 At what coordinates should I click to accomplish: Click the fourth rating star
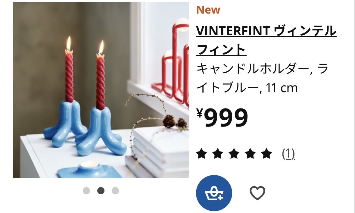(250, 153)
